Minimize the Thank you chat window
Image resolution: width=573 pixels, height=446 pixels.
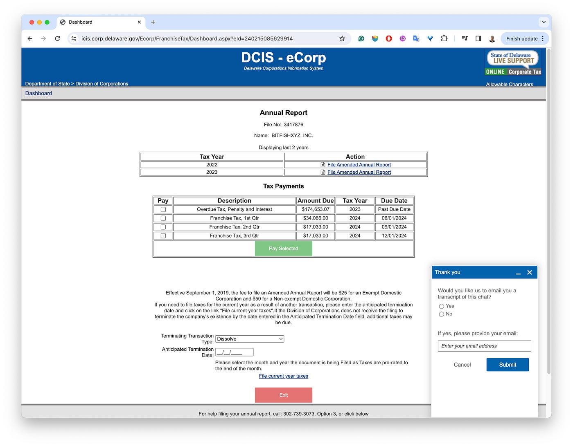pyautogui.click(x=518, y=273)
